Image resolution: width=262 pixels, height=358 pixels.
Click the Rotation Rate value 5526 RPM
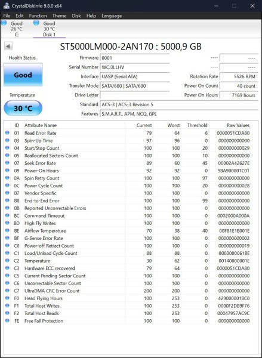tap(239, 76)
